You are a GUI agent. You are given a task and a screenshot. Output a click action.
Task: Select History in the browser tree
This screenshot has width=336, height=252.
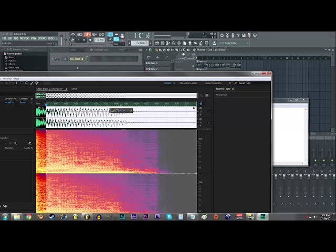coord(12,57)
